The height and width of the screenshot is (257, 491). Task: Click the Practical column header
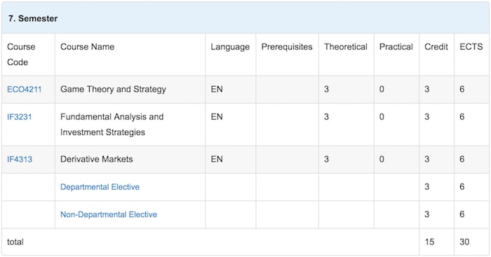coord(396,47)
